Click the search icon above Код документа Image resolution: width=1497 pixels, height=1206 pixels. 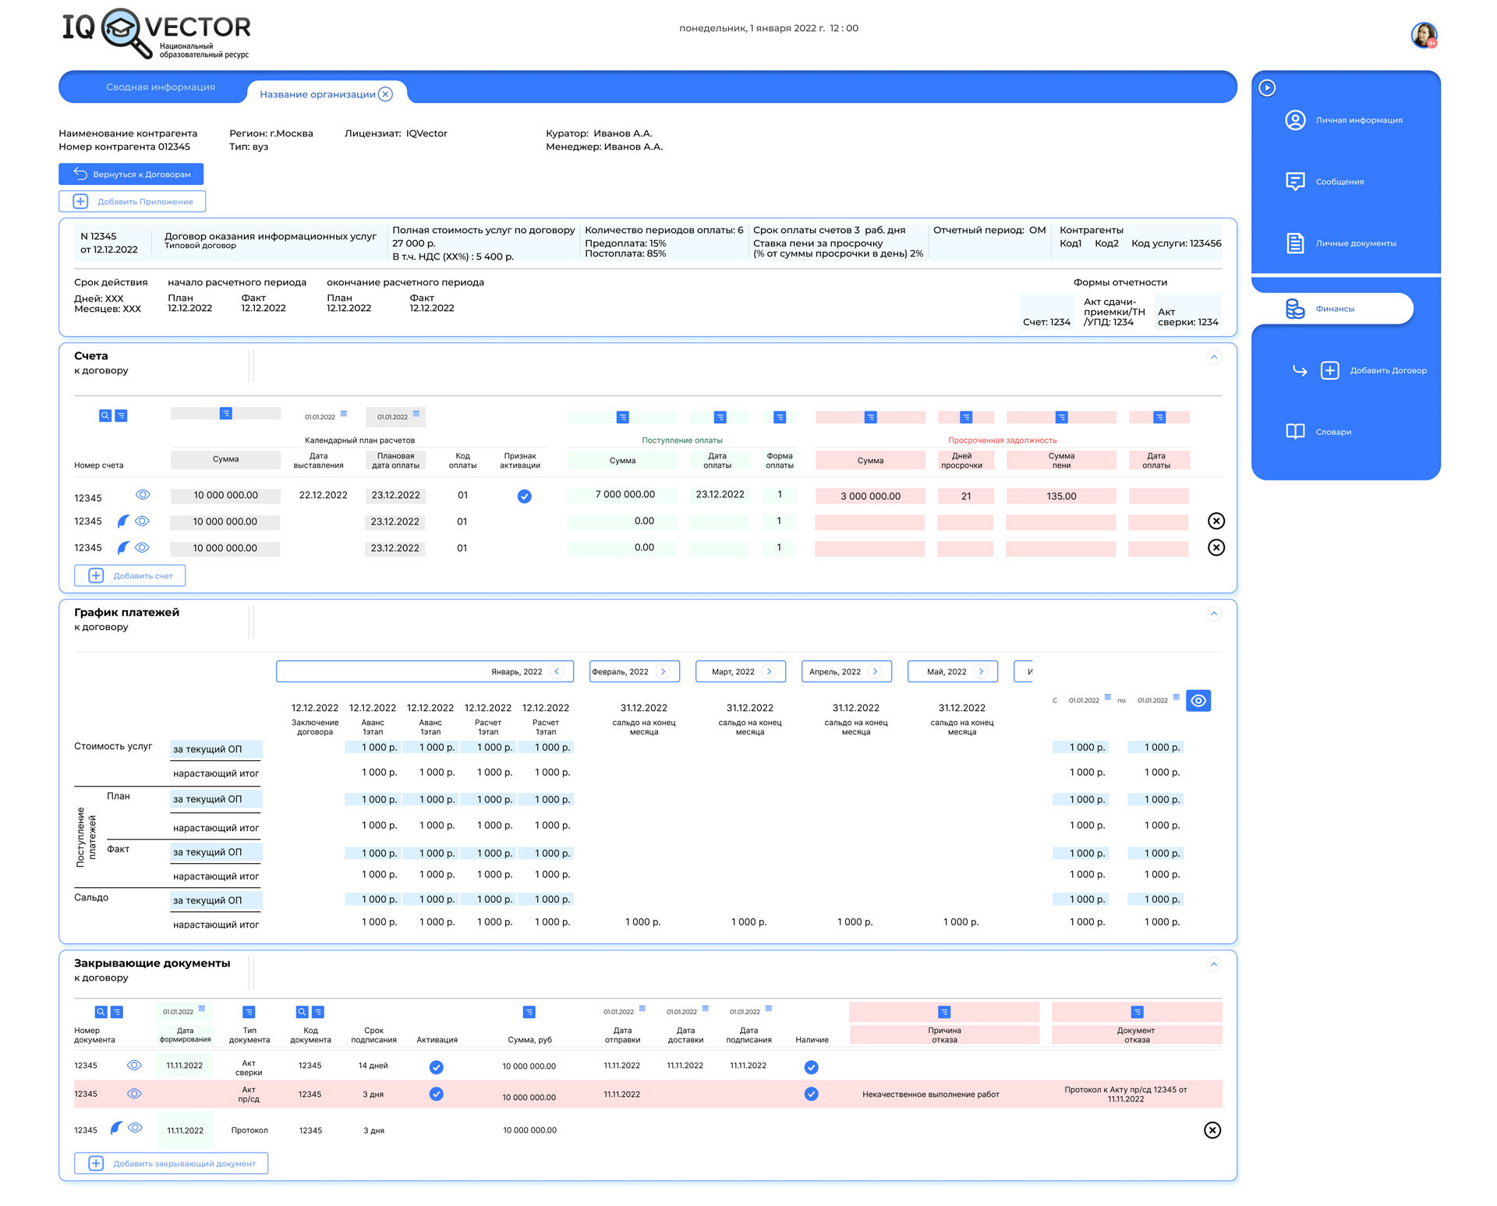point(302,1012)
